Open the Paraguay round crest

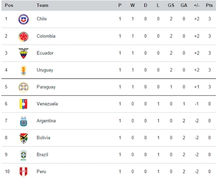tap(24, 87)
